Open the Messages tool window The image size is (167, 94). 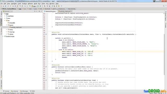pos(24,91)
